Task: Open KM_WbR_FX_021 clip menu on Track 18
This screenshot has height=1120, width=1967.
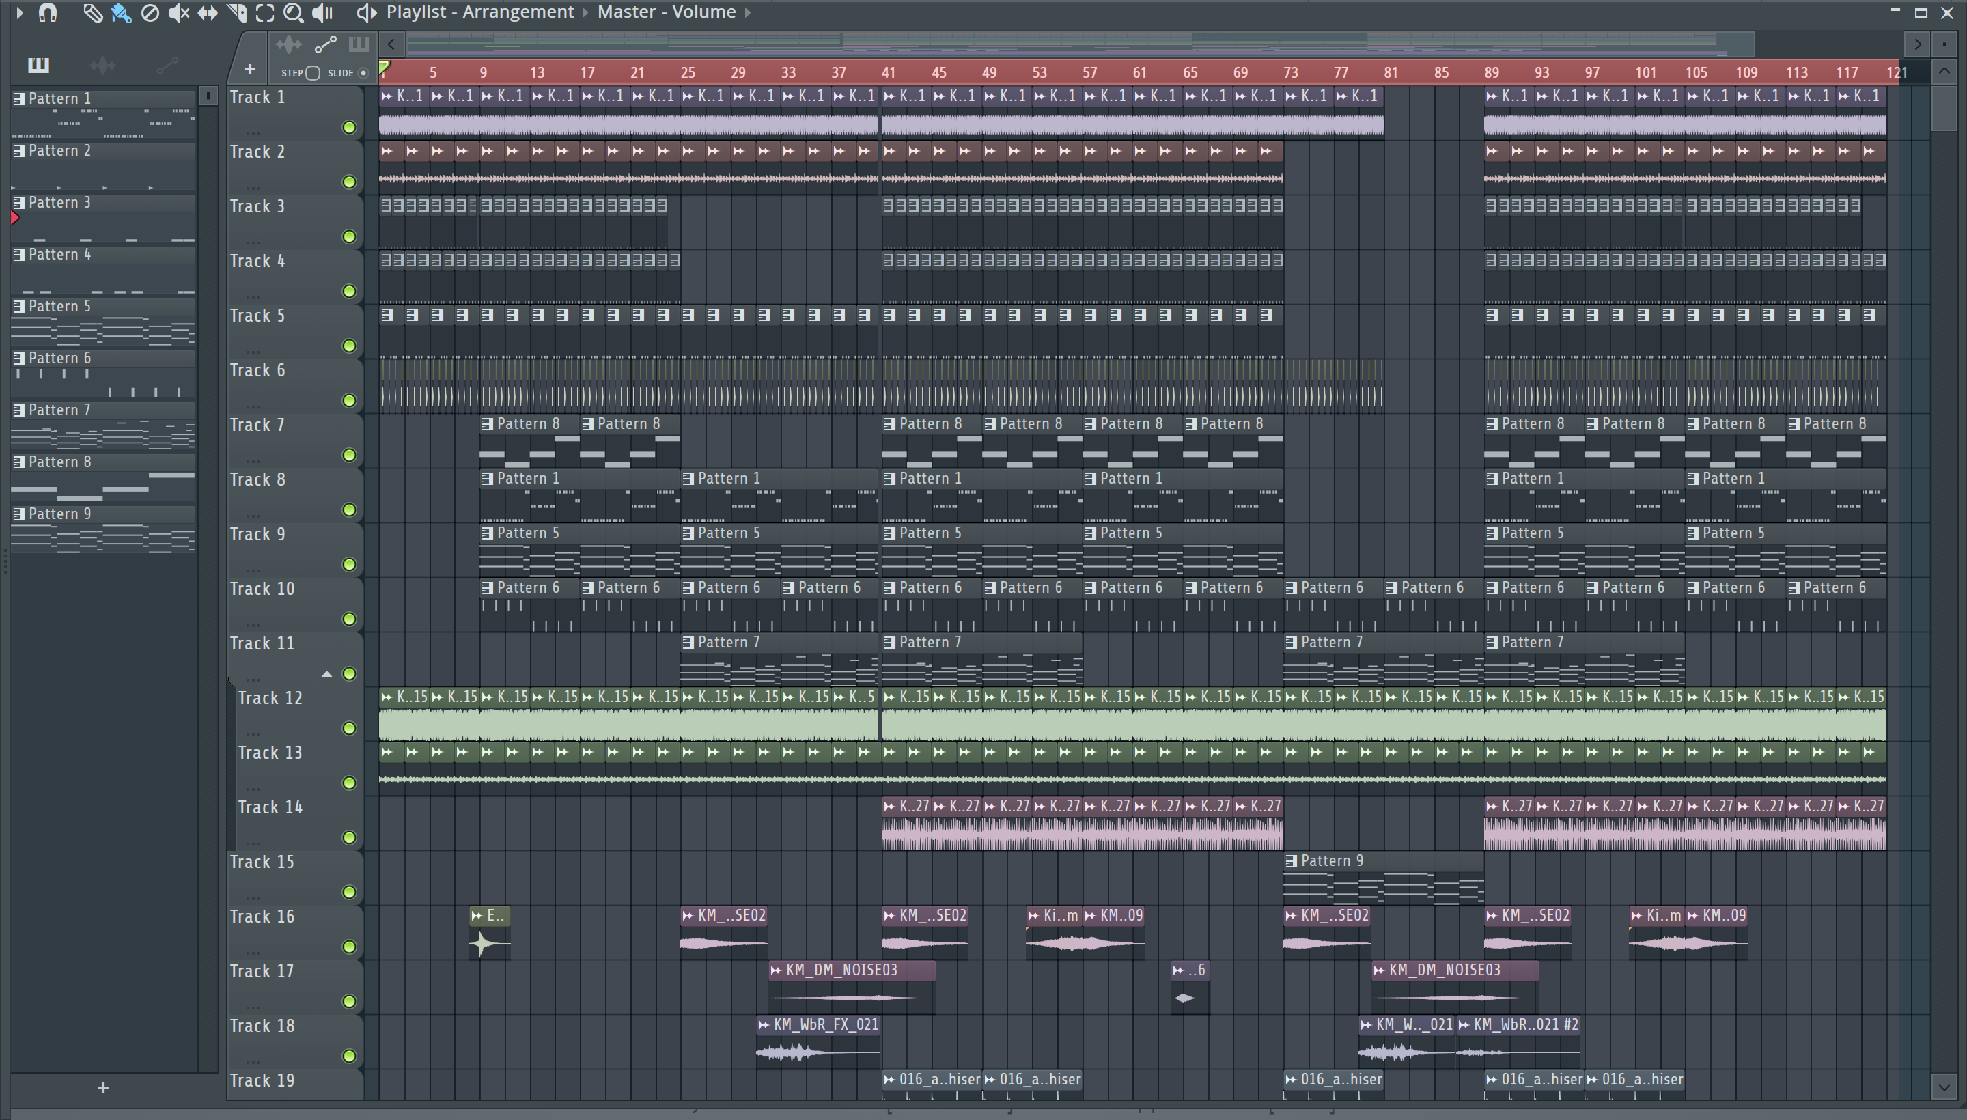Action: pos(764,1024)
